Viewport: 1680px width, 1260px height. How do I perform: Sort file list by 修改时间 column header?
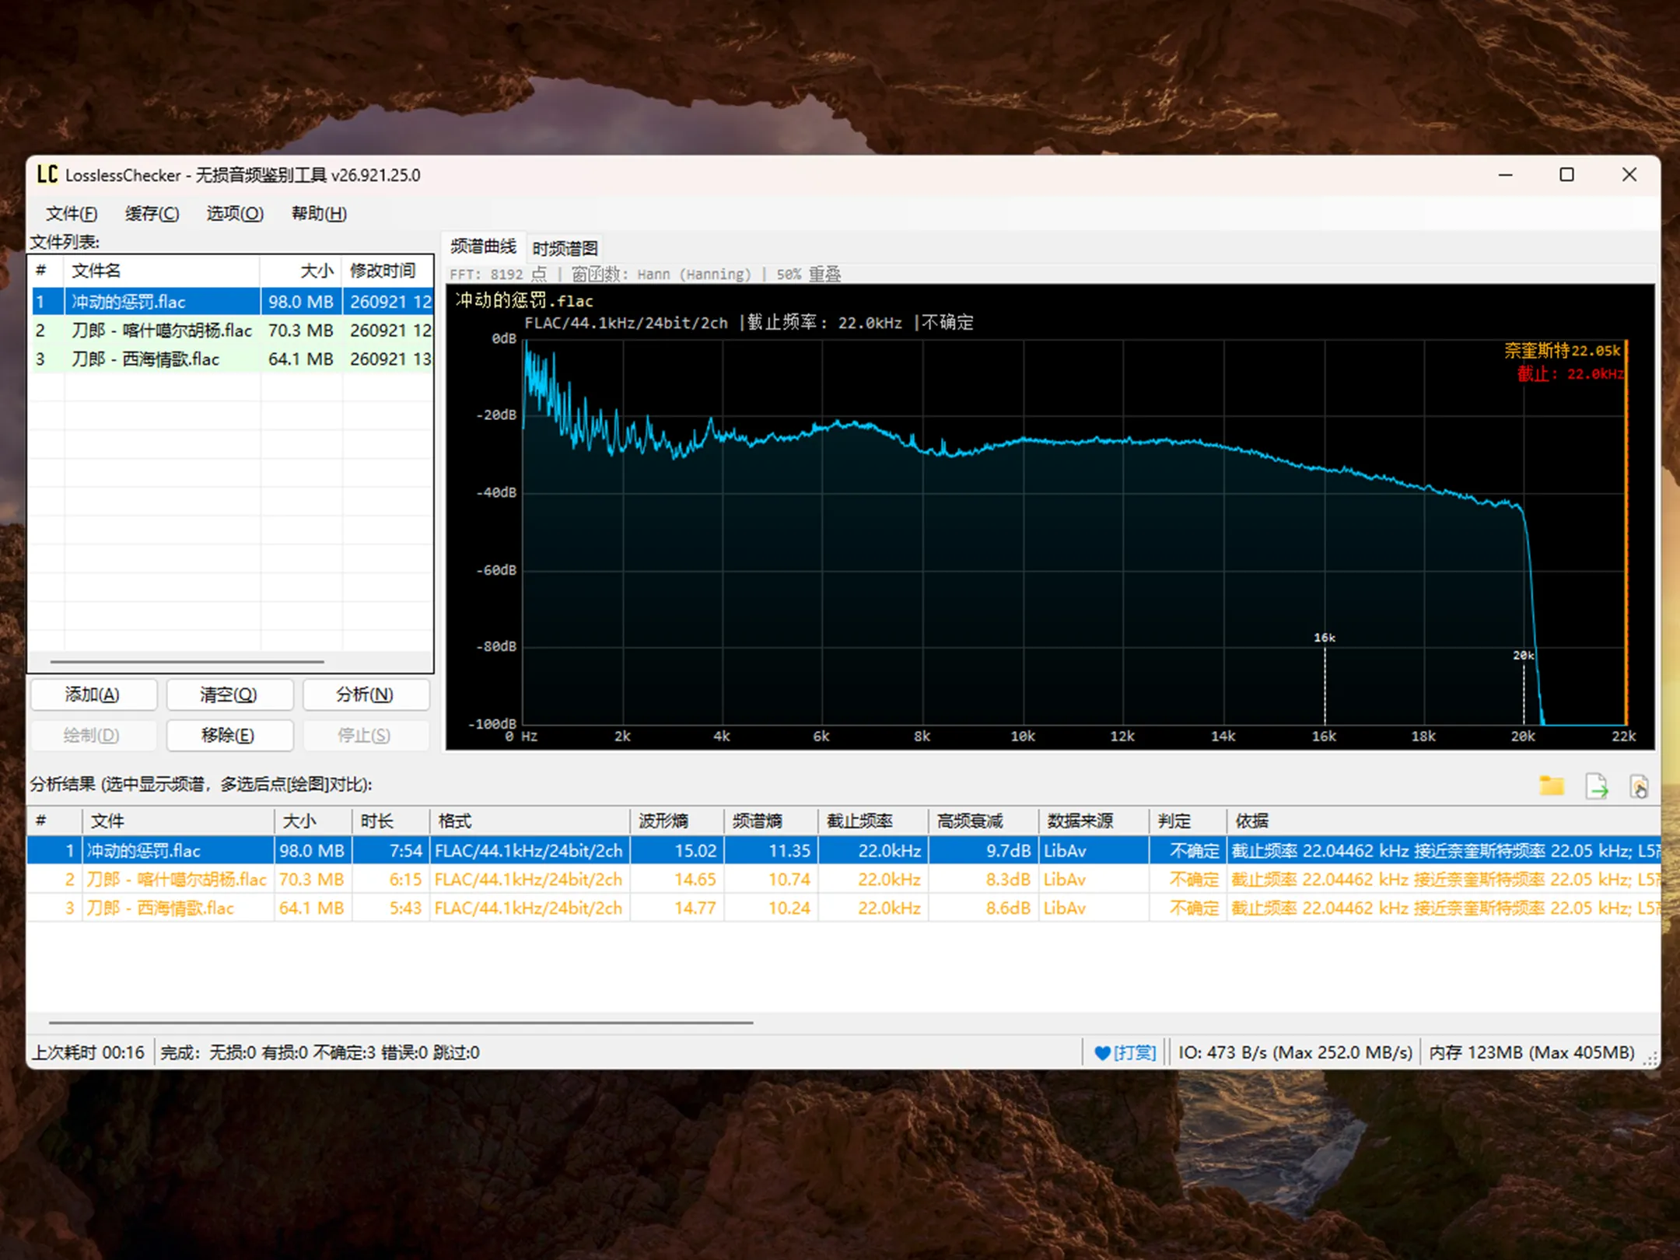[387, 271]
